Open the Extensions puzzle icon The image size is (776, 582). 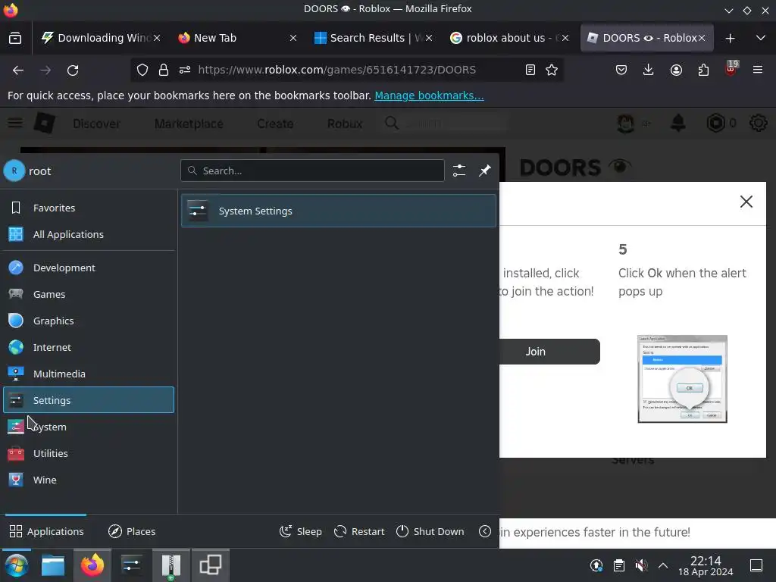703,70
